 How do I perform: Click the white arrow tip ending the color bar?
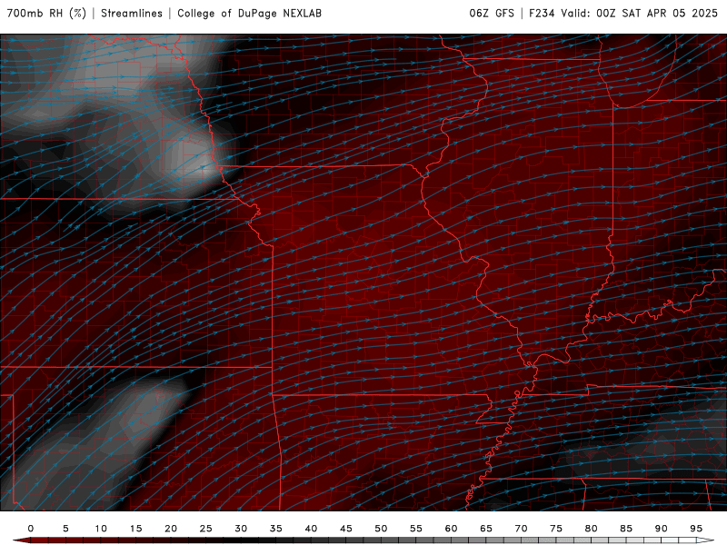click(x=705, y=540)
